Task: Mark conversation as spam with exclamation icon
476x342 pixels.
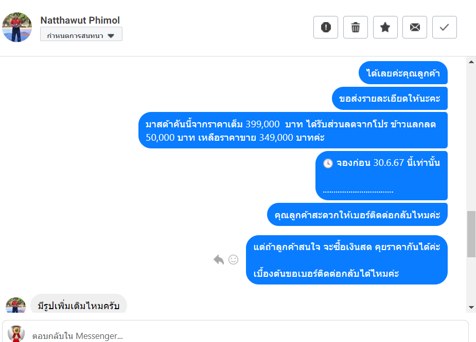Action: (326, 27)
